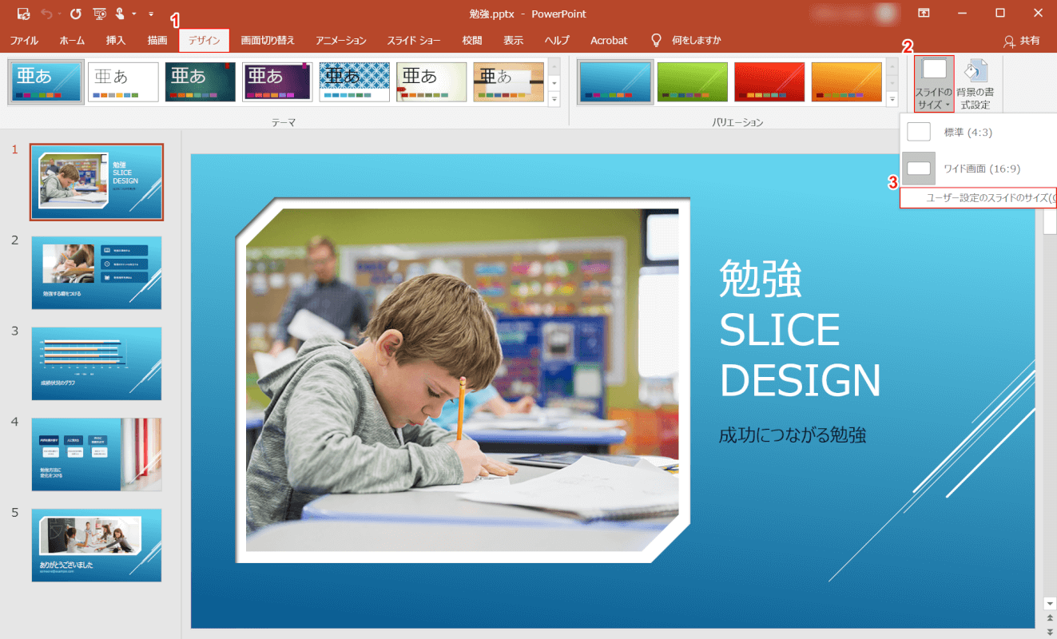The width and height of the screenshot is (1057, 639).
Task: Start slideshow from beginning icon in title bar
Action: pos(99,14)
